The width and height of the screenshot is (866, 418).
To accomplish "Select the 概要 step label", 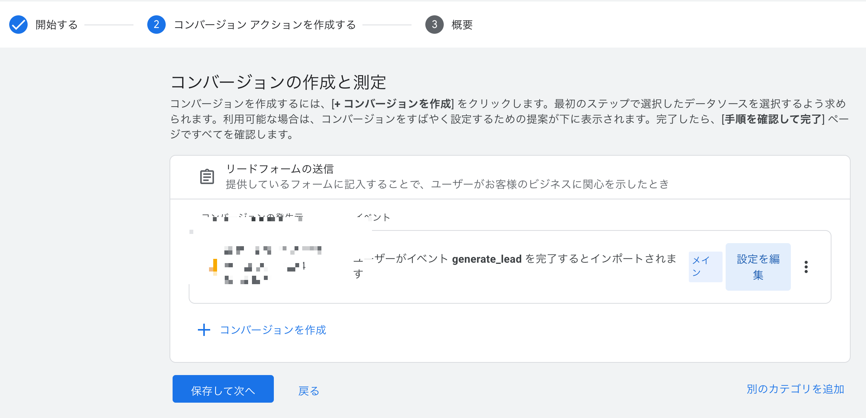I will point(462,25).
